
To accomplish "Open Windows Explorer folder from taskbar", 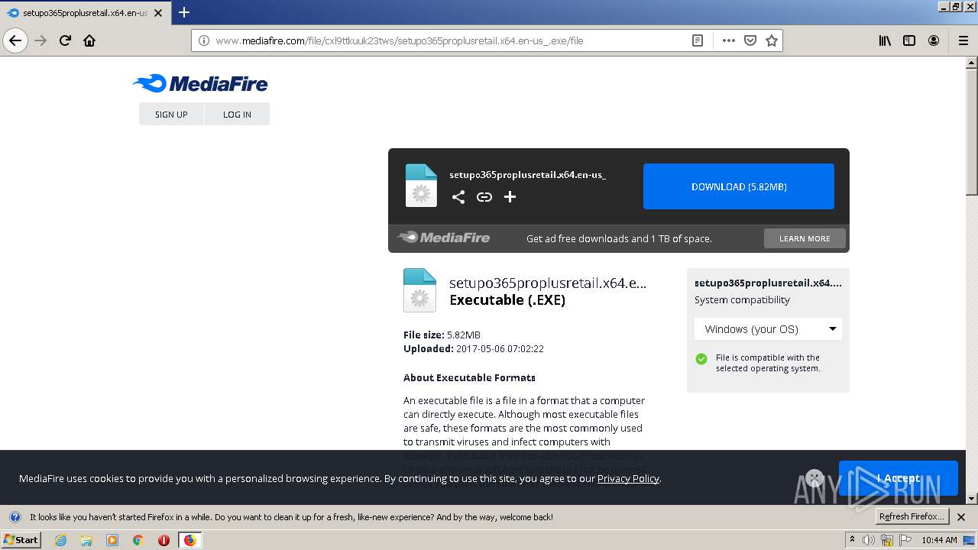I will pyautogui.click(x=86, y=540).
